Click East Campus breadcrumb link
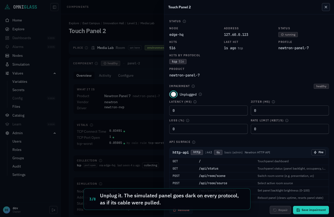 [x=91, y=23]
